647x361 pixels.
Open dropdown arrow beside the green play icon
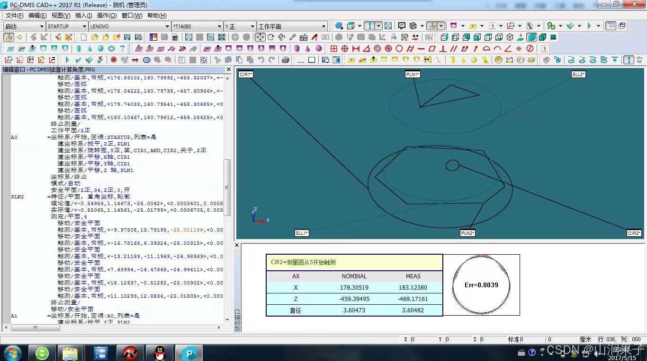point(598,26)
